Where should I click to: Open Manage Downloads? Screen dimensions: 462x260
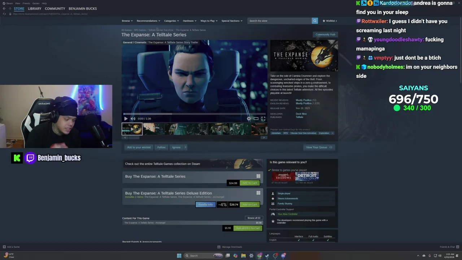pyautogui.click(x=230, y=247)
